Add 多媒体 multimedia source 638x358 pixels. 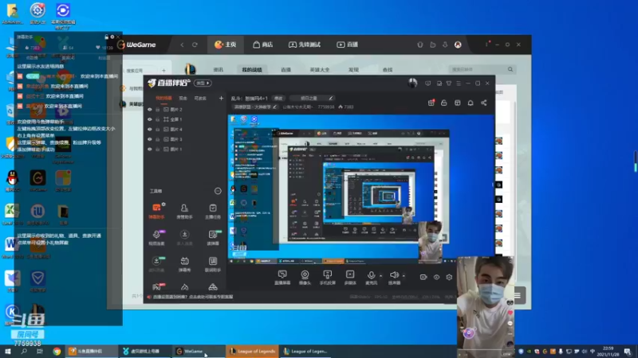pos(350,277)
